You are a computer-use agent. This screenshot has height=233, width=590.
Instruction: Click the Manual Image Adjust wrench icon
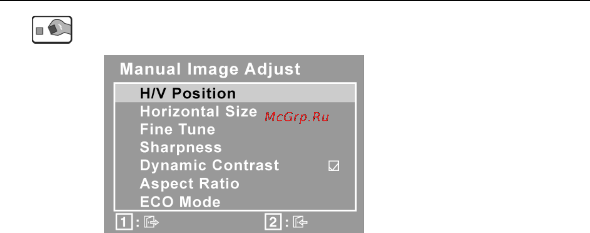[x=52, y=30]
